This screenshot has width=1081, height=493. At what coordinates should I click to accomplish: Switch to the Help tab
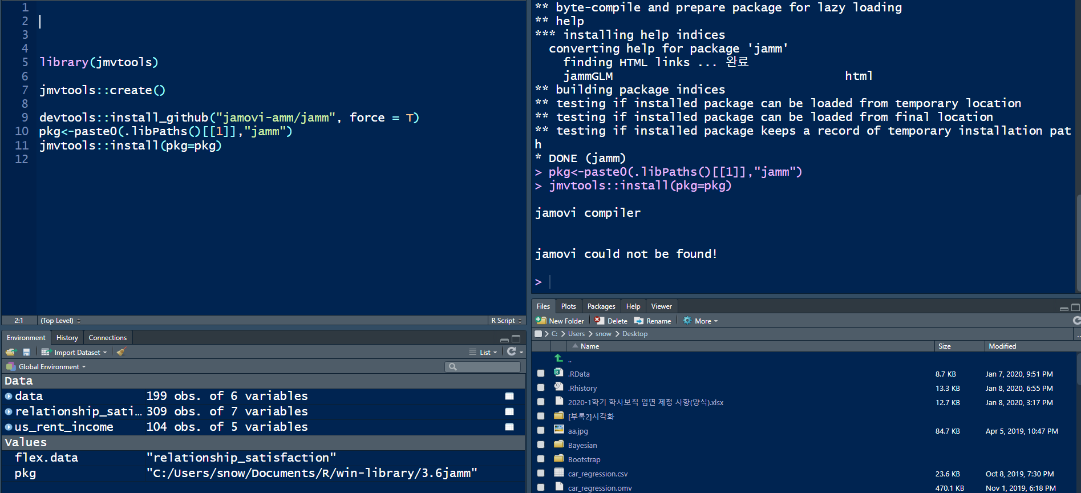tap(633, 306)
